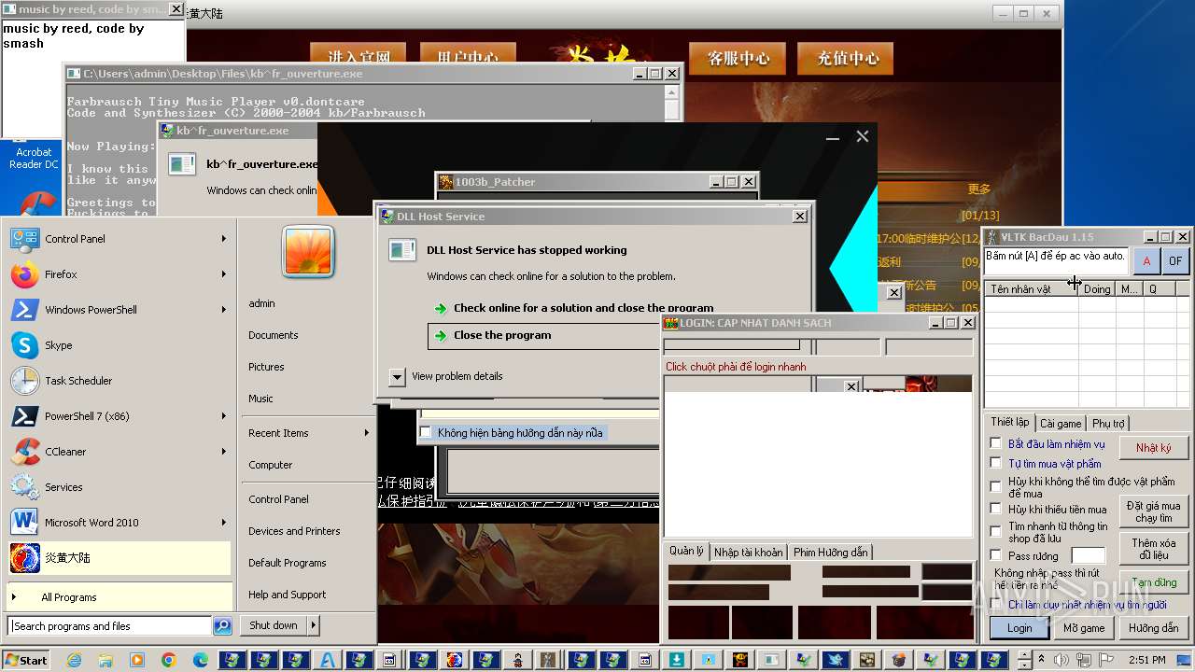
Task: Click the blue download arrow app on the taskbar
Action: 676,660
